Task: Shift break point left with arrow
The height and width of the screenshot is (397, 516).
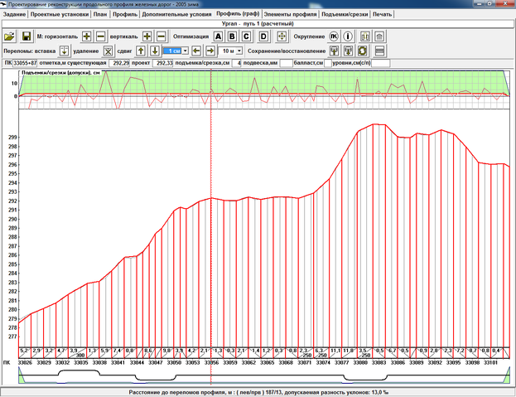Action: [196, 51]
